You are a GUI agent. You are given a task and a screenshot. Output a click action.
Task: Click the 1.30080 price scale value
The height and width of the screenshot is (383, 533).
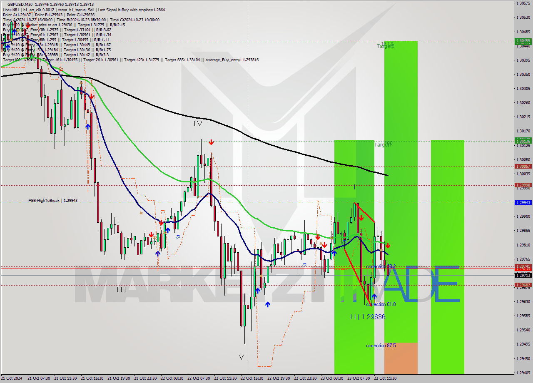(523, 159)
